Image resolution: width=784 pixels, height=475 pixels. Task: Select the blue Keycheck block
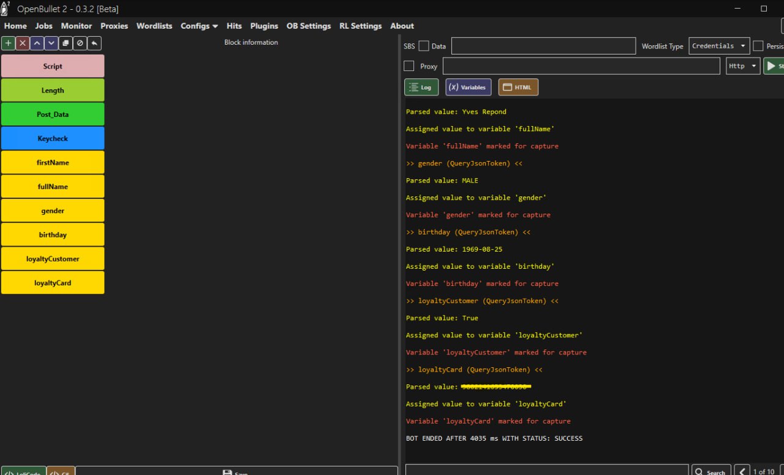point(53,138)
